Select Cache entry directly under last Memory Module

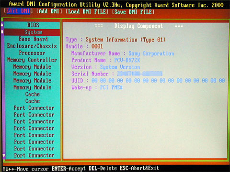[x=33, y=94]
